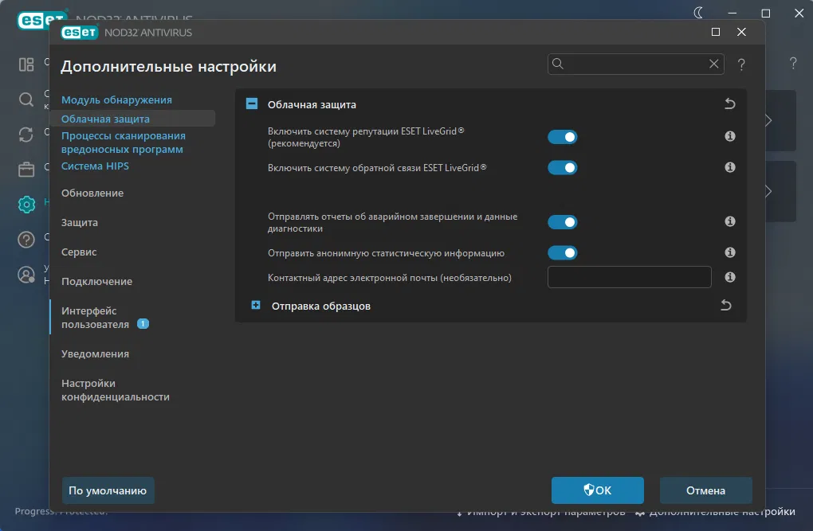Viewport: 813px width, 531px height.
Task: Open the account user icon in main sidebar
Action: point(26,275)
